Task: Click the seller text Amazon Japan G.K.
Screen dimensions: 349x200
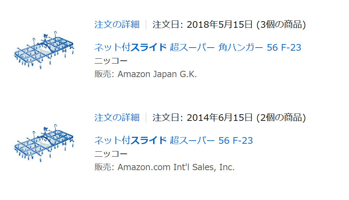Action: [x=157, y=74]
